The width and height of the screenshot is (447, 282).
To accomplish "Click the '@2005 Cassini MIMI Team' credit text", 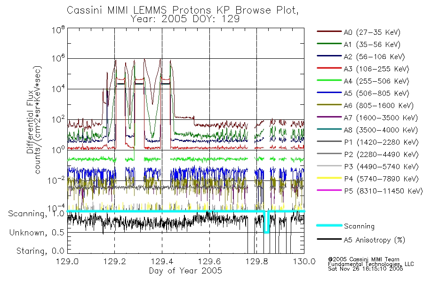I will pos(364,259).
